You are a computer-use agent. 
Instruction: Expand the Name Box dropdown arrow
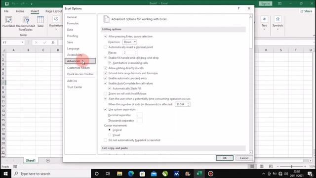pos(22,43)
